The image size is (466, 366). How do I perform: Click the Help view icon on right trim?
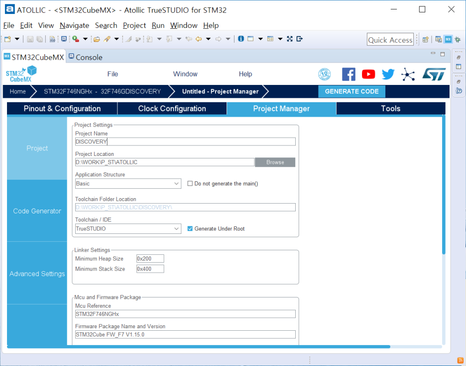click(459, 91)
